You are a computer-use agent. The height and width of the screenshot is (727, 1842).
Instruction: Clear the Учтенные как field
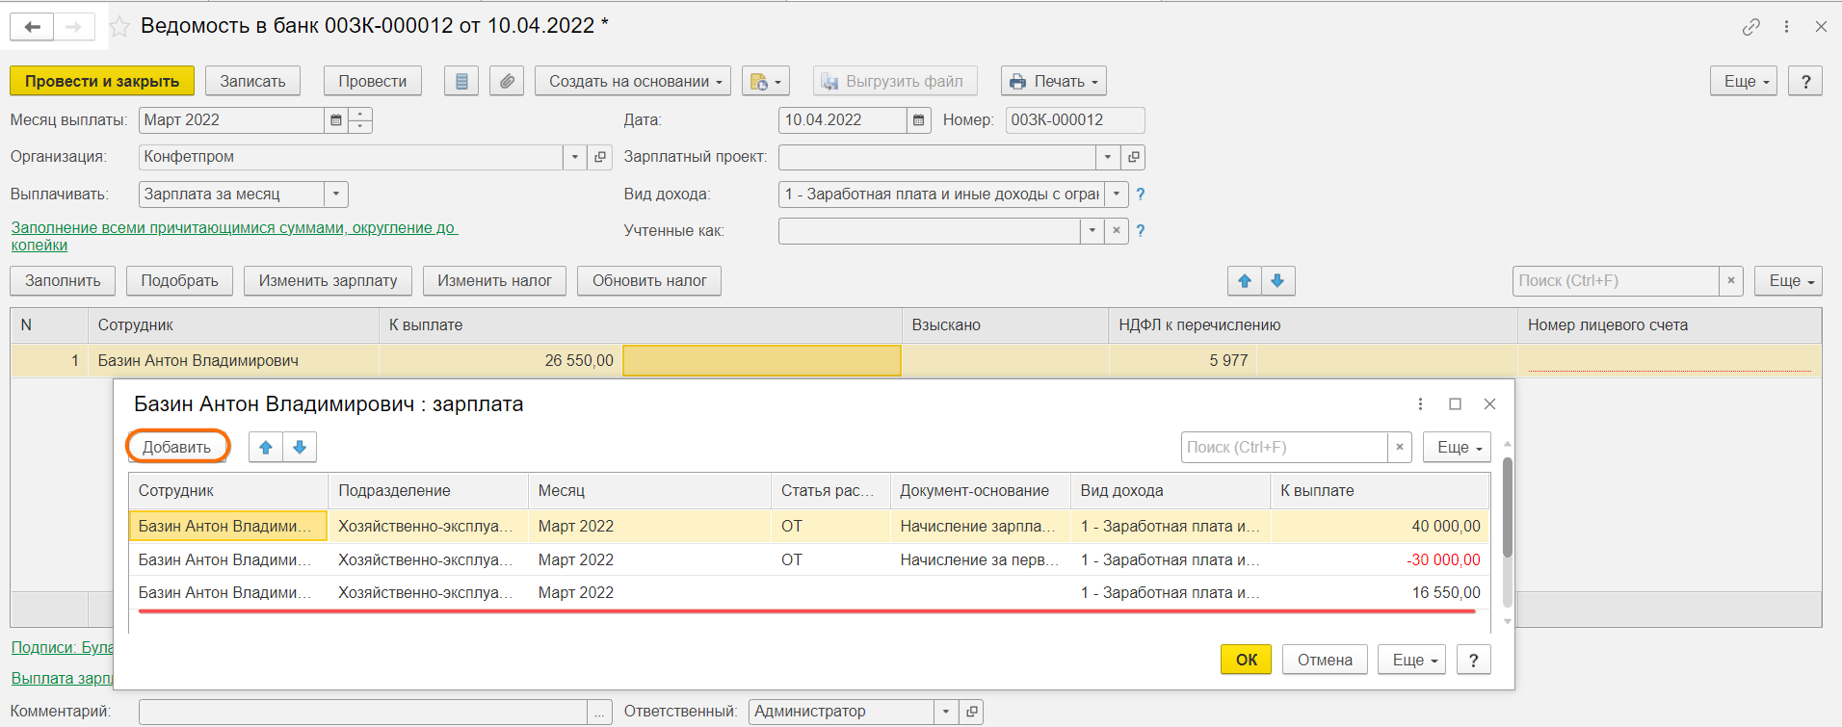click(x=1116, y=231)
